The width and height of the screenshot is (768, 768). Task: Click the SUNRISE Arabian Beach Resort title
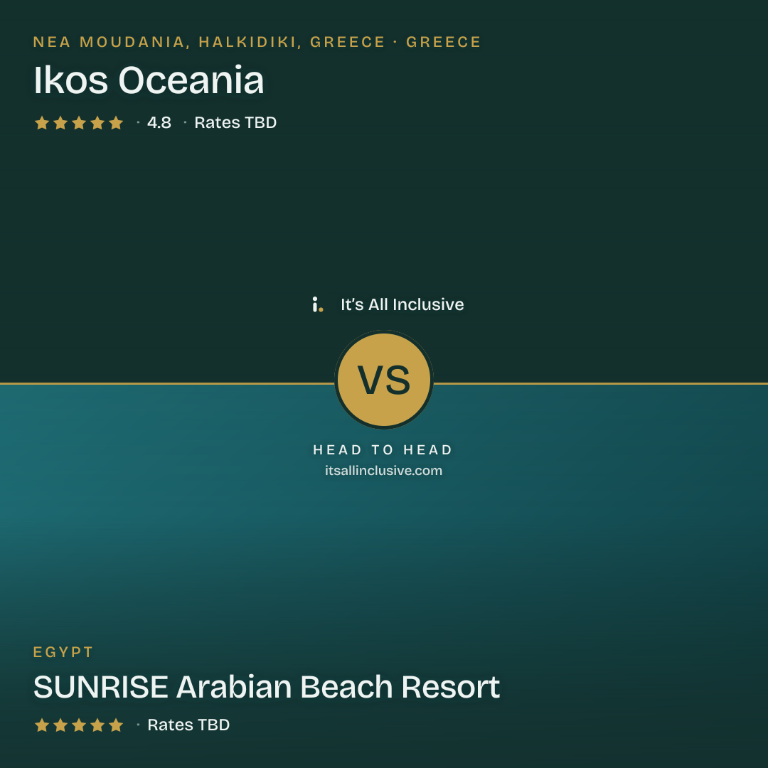[x=267, y=687]
